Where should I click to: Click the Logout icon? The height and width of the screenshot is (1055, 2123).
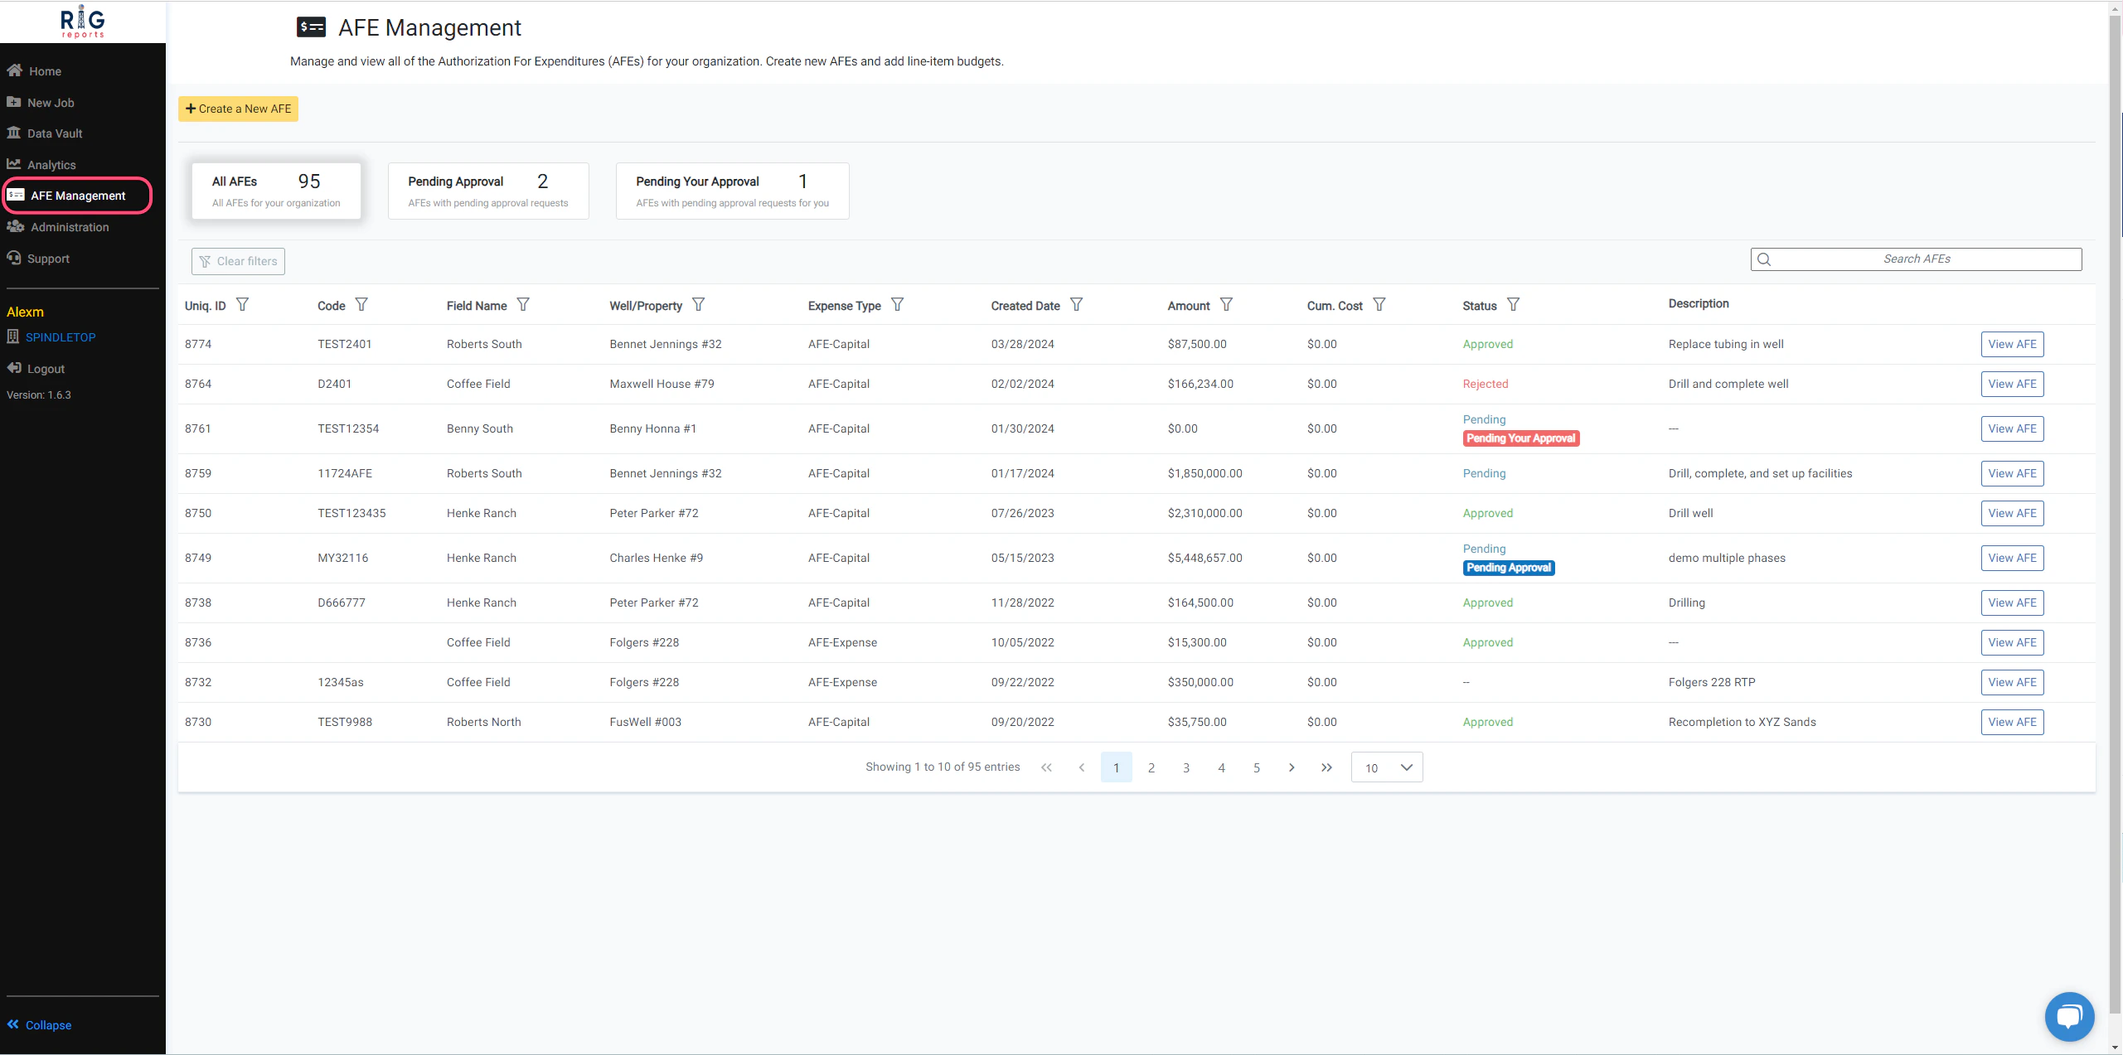pos(14,368)
